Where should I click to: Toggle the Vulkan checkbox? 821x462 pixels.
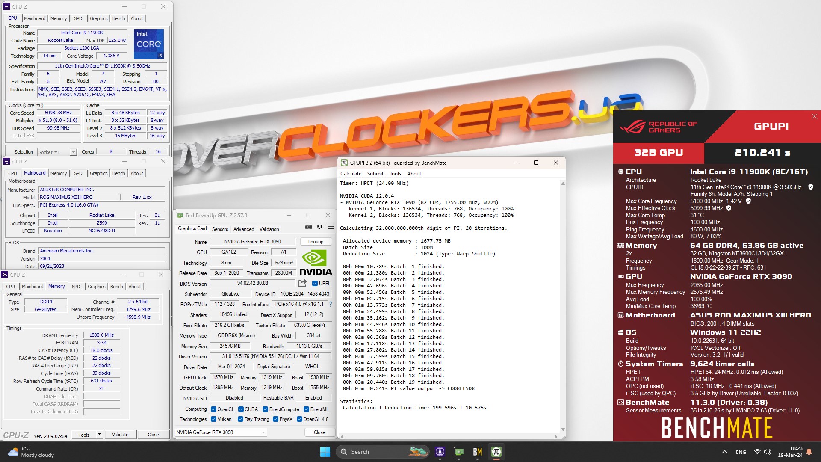[213, 419]
